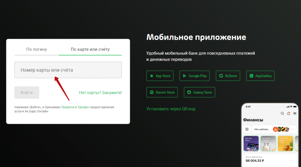Follow the Нет карты? Закажите! link
Viewport: 301px width, 167px height.
pyautogui.click(x=100, y=93)
